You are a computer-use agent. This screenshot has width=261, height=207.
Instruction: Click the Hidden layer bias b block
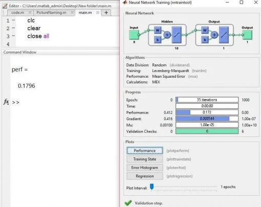158,39
